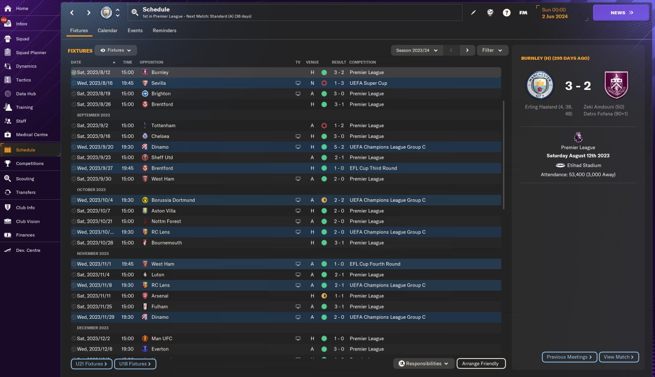Open the Tactics sidebar icon
655x377 pixels.
8,80
